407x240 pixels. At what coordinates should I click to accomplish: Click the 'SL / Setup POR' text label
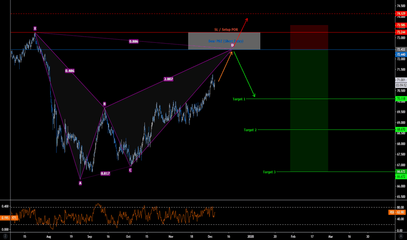coord(226,30)
